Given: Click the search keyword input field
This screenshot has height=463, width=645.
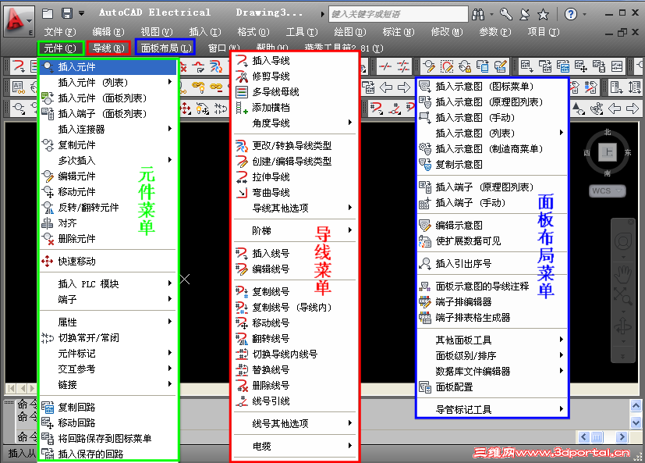Looking at the screenshot, I should pos(399,14).
